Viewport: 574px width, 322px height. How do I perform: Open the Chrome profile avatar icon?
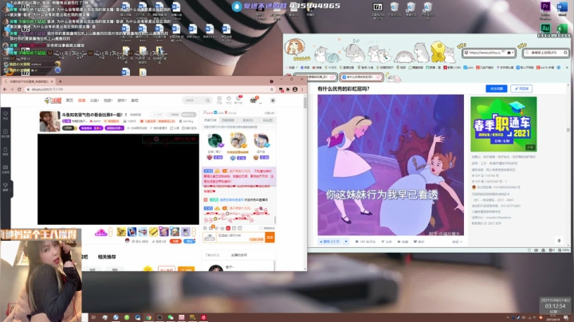point(295,89)
